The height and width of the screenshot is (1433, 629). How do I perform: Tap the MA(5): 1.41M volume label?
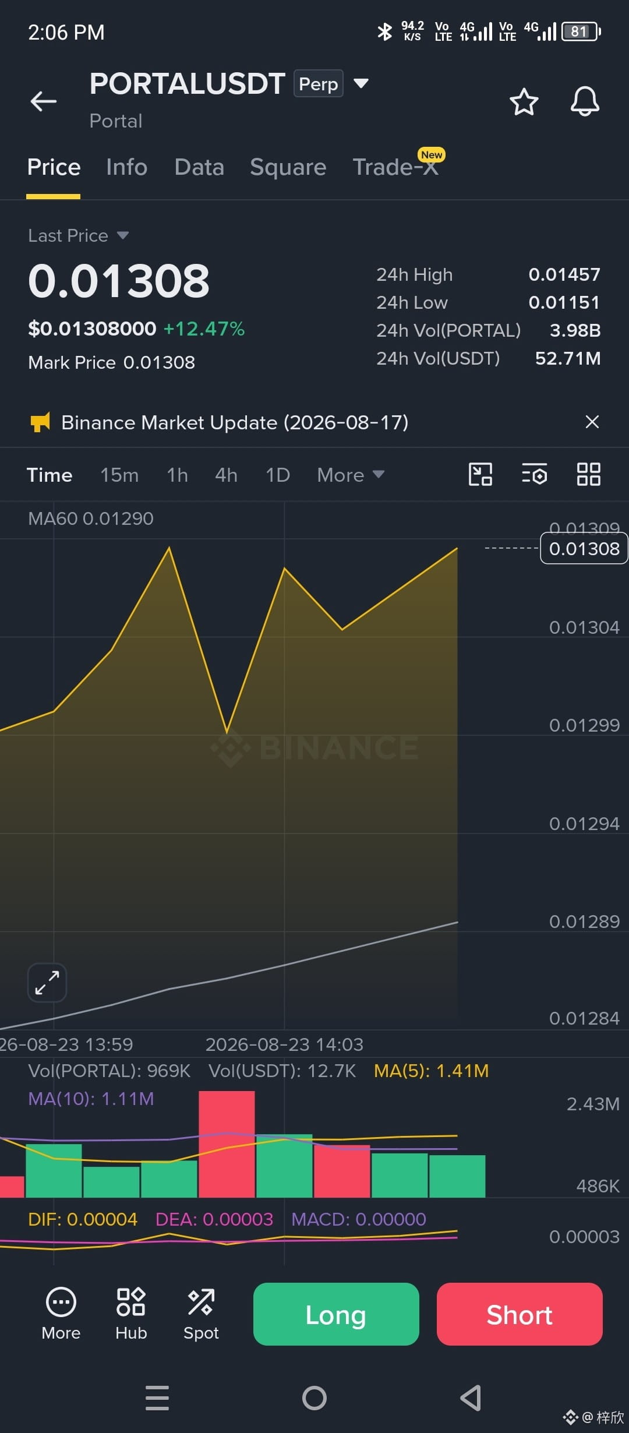[432, 1071]
